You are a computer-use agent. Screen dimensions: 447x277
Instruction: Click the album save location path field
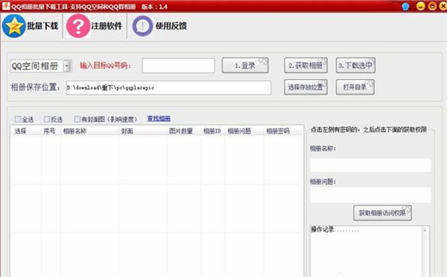(x=168, y=88)
